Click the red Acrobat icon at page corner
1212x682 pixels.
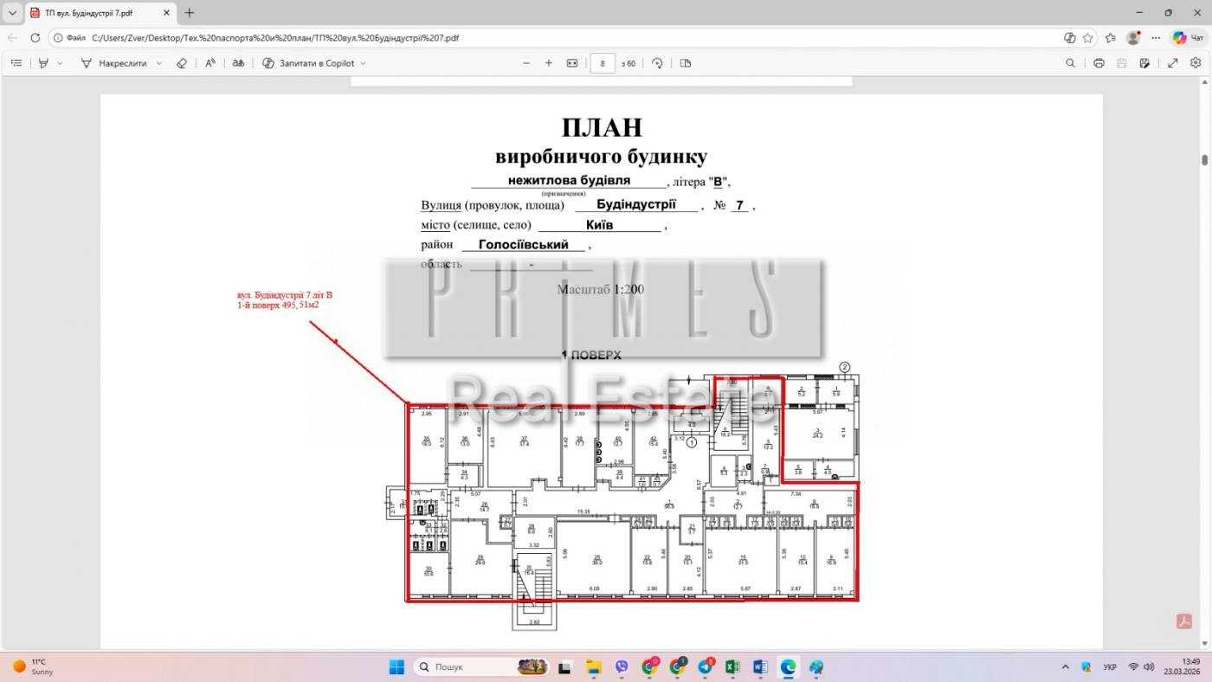coord(1184,621)
